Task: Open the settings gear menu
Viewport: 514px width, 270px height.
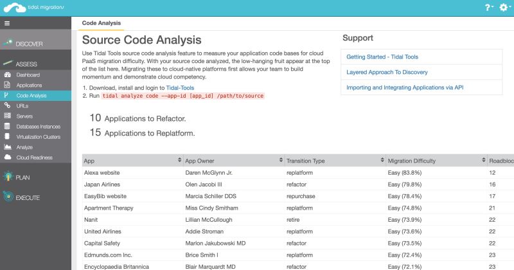Action: pos(504,7)
